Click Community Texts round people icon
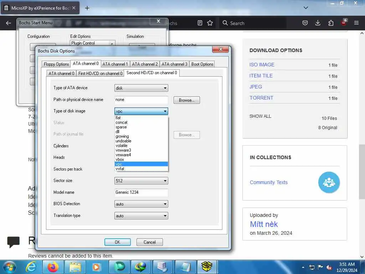Image resolution: width=365 pixels, height=274 pixels. [329, 182]
